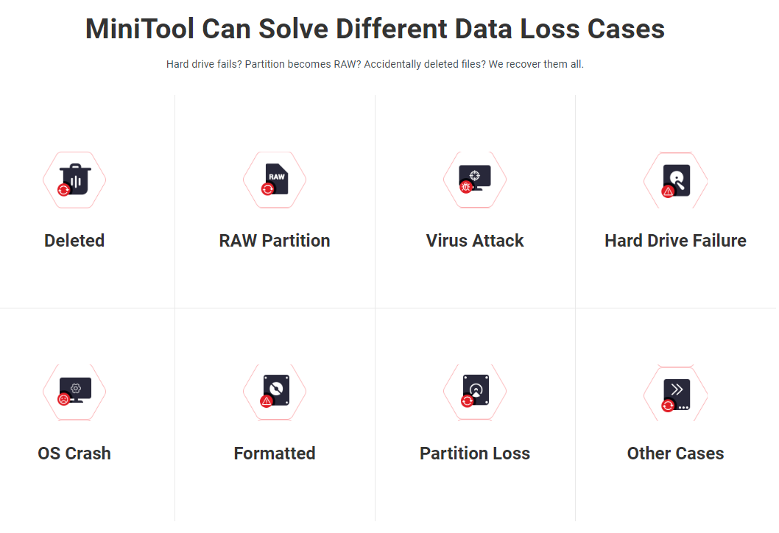Click the Hard Drive Failure icon
This screenshot has width=779, height=533.
[x=676, y=180]
